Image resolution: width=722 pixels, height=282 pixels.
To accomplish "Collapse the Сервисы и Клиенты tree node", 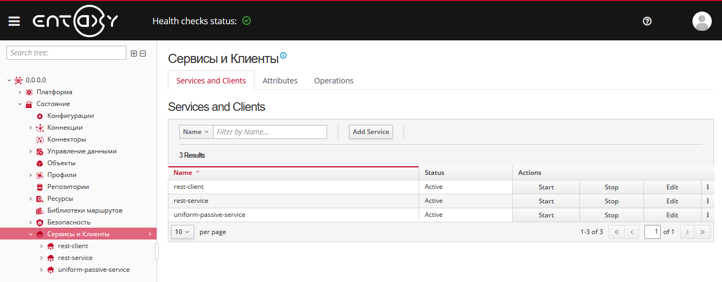I will (31, 234).
